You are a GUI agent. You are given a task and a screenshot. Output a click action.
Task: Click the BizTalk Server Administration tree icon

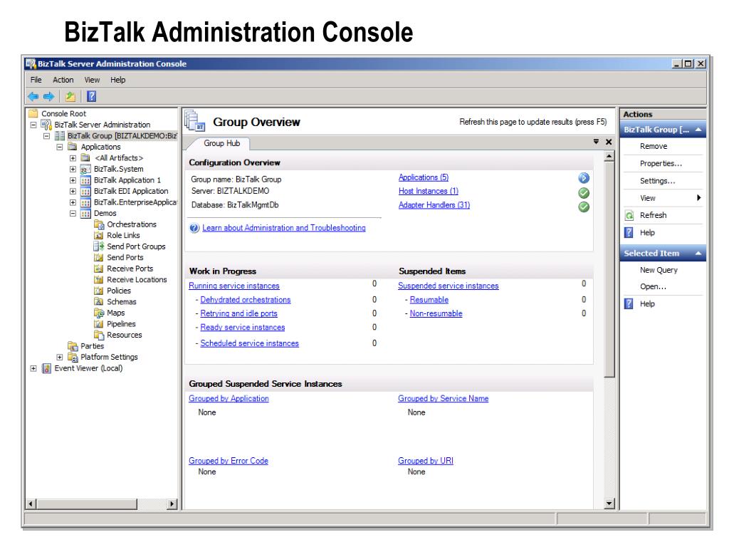46,125
